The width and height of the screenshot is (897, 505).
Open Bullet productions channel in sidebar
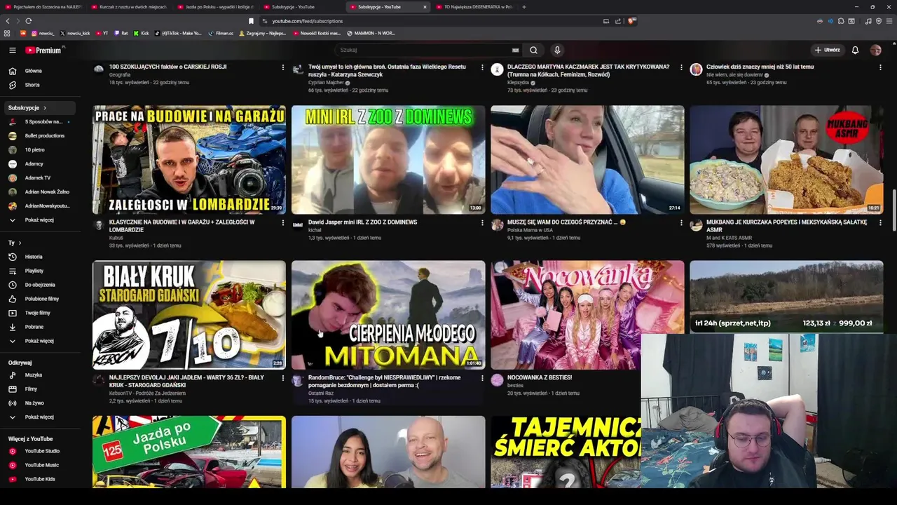(39, 135)
